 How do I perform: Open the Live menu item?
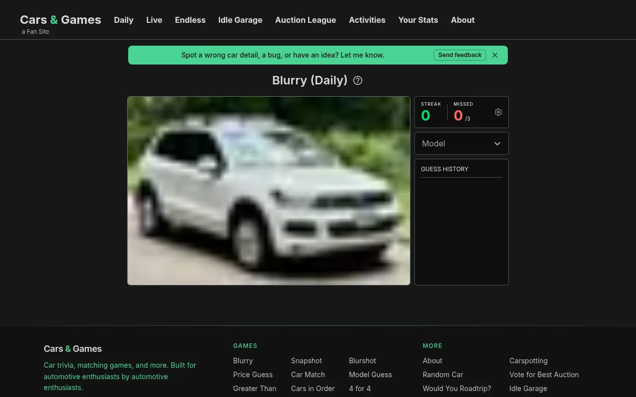pyautogui.click(x=154, y=20)
